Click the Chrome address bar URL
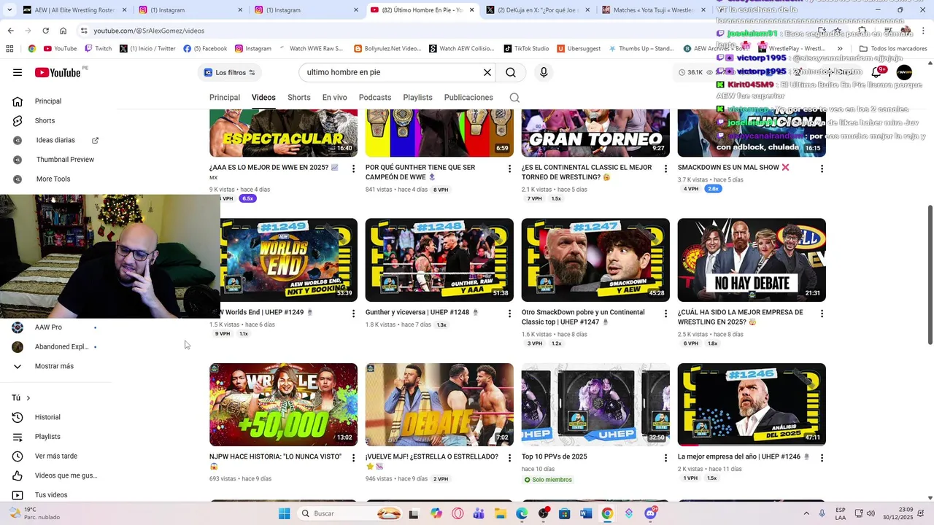Viewport: 934px width, 525px height. [149, 31]
